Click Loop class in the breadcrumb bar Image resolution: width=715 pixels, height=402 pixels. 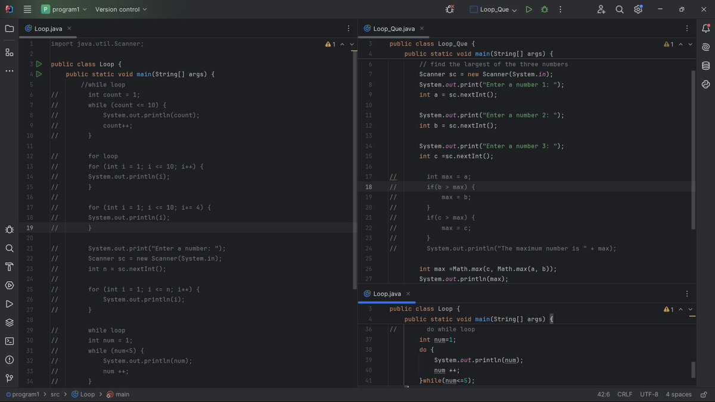(83, 394)
